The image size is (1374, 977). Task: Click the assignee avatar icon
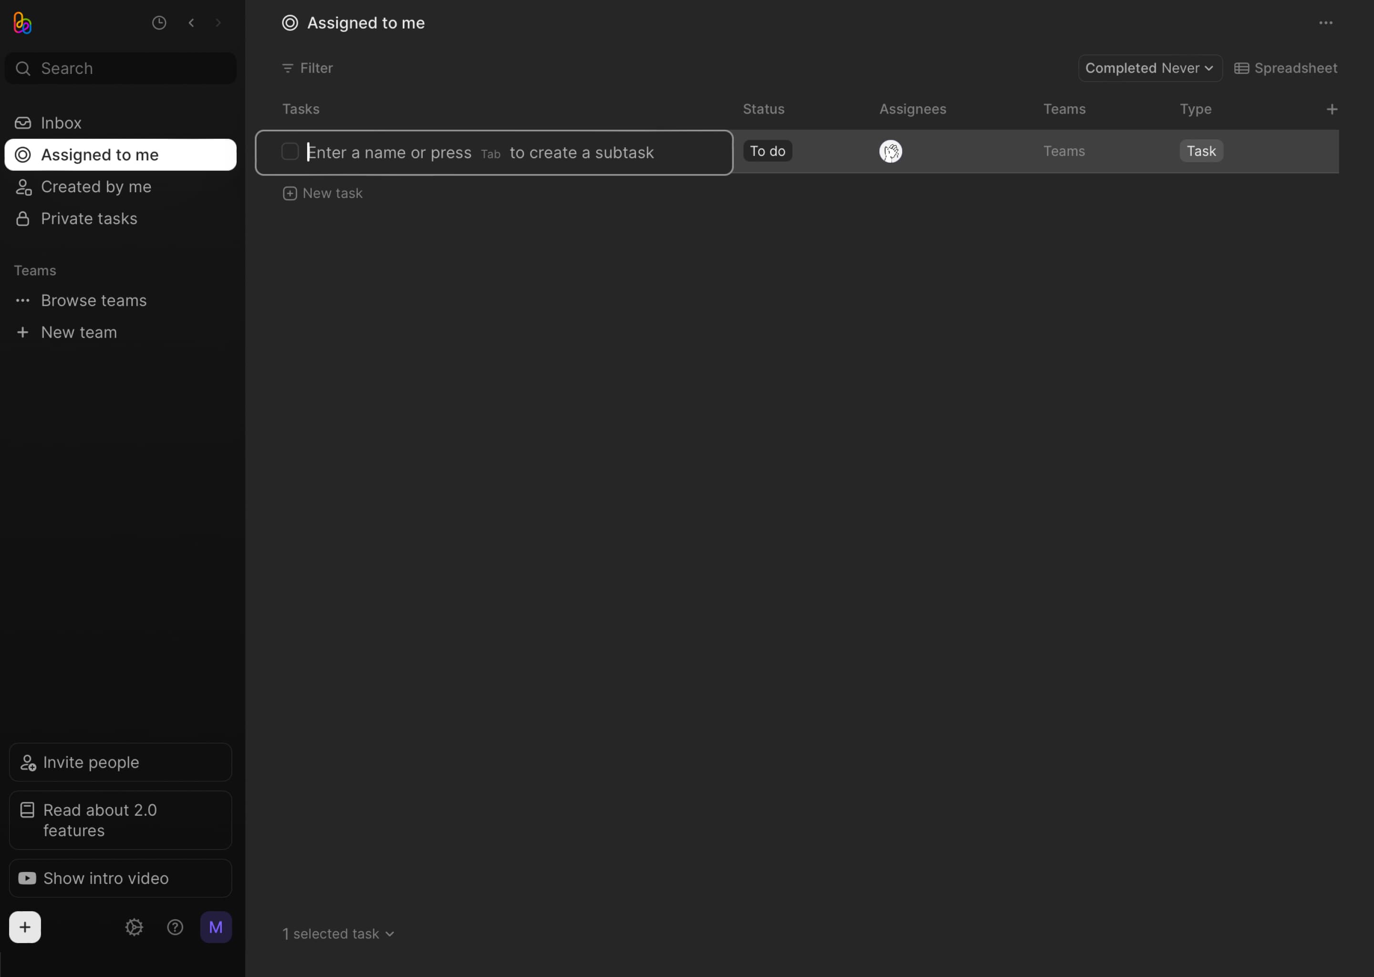click(891, 150)
